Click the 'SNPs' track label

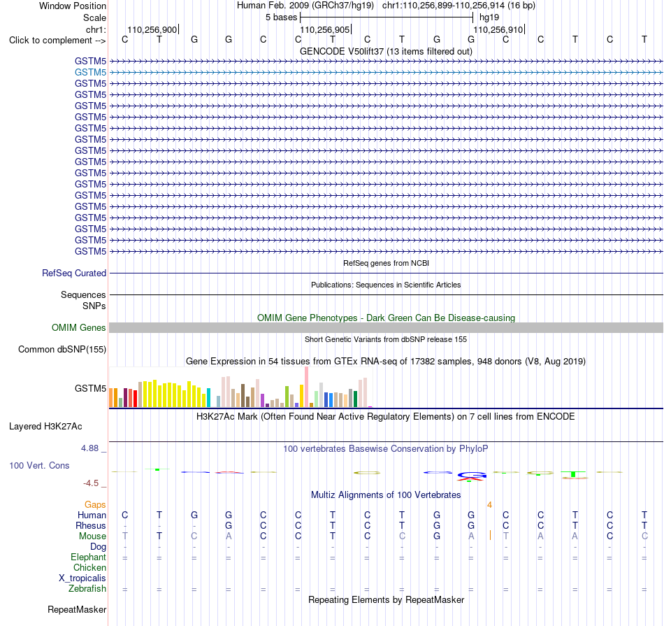[x=94, y=306]
